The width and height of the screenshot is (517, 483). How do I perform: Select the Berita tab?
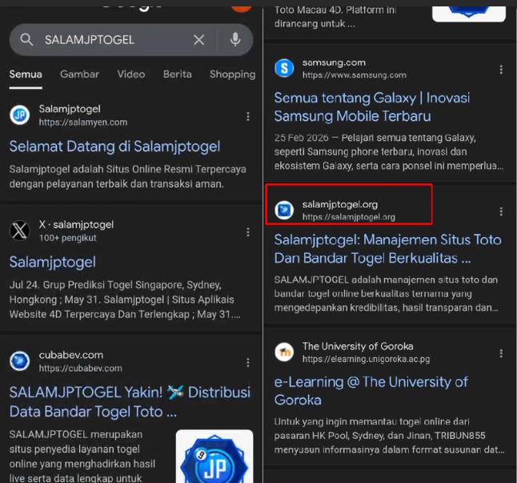[x=177, y=74]
